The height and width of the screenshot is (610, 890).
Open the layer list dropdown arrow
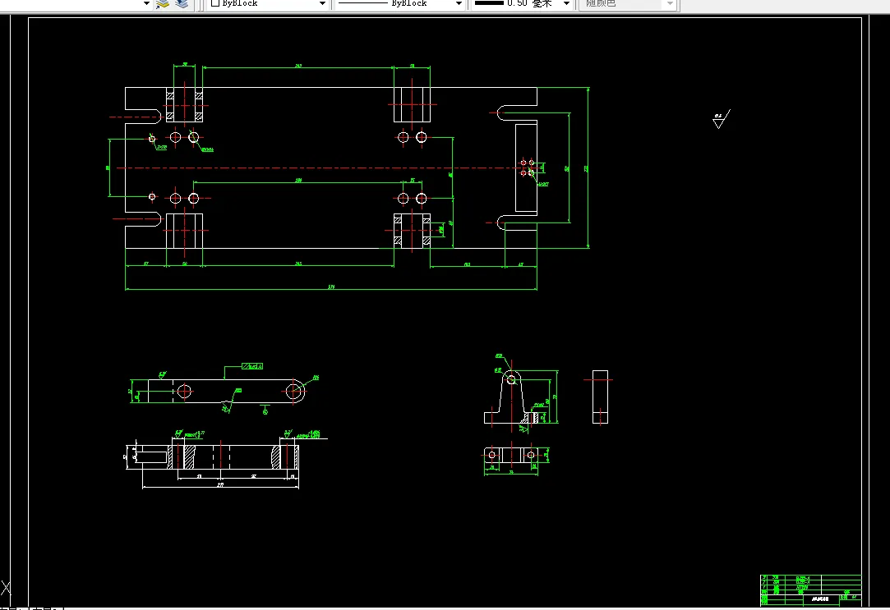[x=146, y=3]
